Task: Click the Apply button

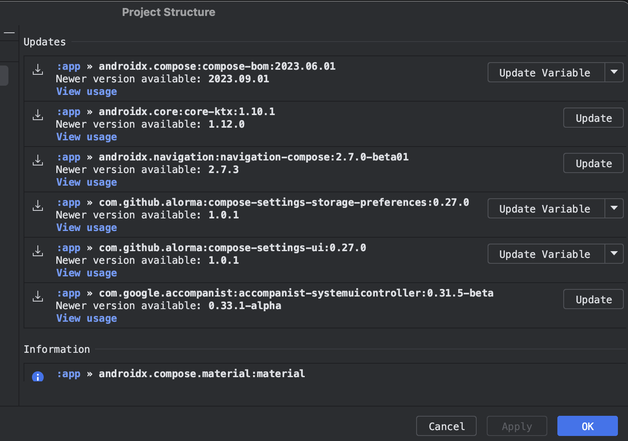Action: 517,426
